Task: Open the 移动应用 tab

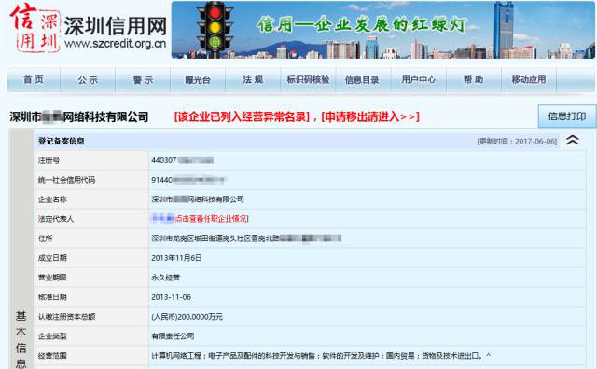Action: click(529, 79)
